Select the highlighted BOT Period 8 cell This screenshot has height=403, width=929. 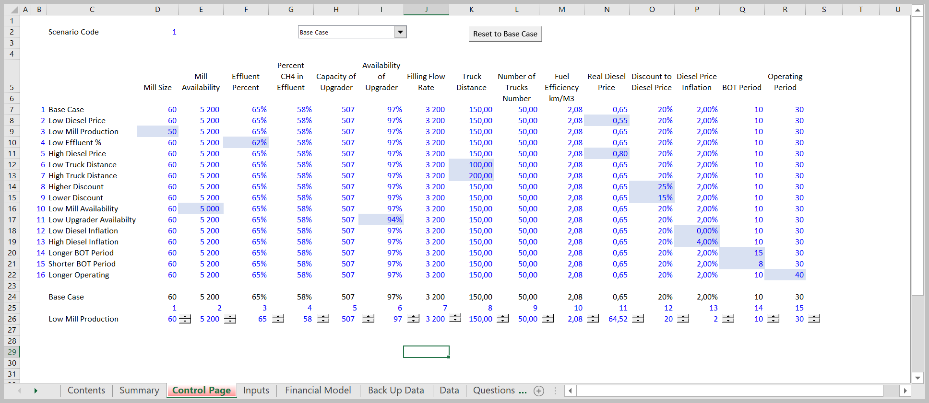pos(742,264)
